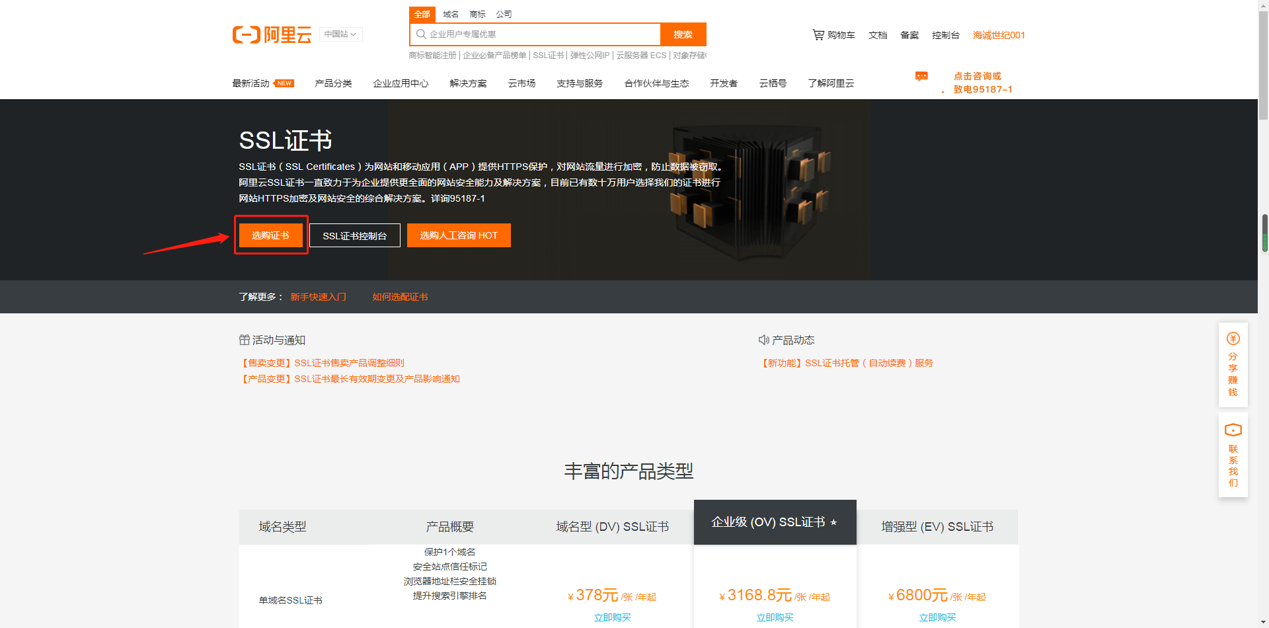1269x628 pixels.
Task: Click the 购物车 text link
Action: (841, 35)
